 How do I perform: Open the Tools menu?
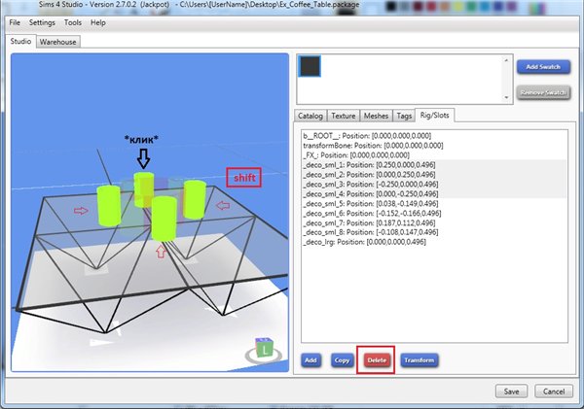pos(73,21)
